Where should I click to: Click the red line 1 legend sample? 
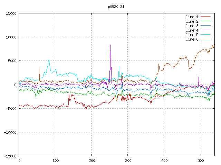[206, 17]
